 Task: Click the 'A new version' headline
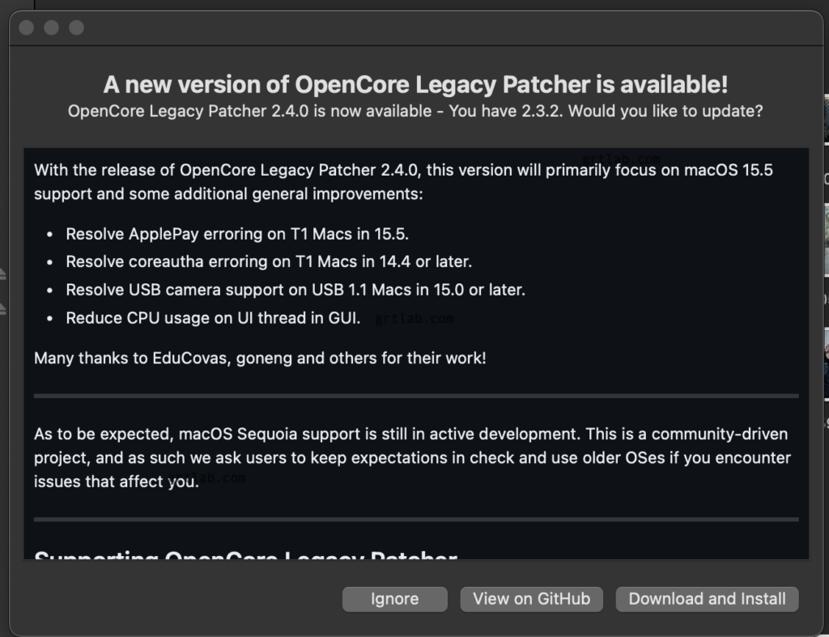click(415, 84)
